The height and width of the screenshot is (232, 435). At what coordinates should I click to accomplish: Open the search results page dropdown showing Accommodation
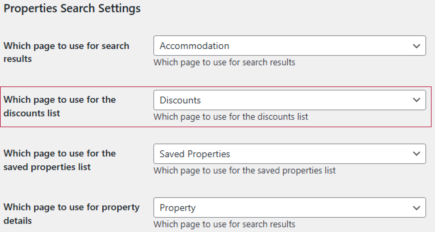[289, 46]
